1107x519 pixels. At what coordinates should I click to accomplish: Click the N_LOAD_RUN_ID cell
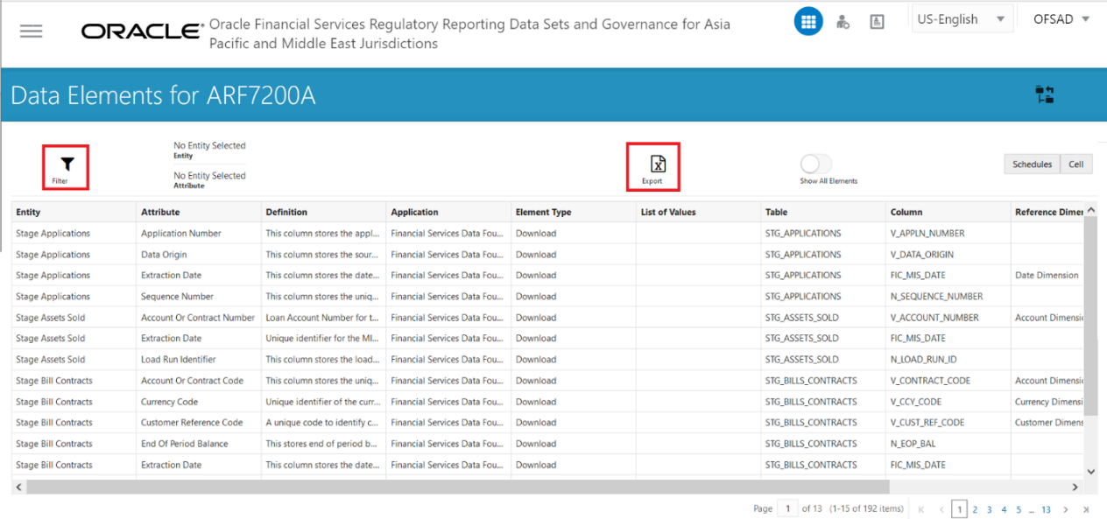(948, 360)
